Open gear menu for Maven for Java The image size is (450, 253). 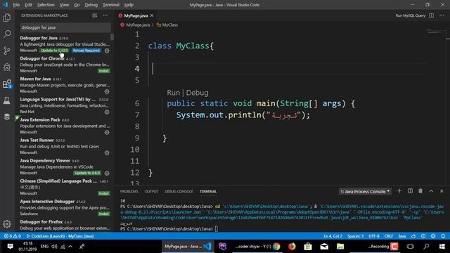point(107,91)
